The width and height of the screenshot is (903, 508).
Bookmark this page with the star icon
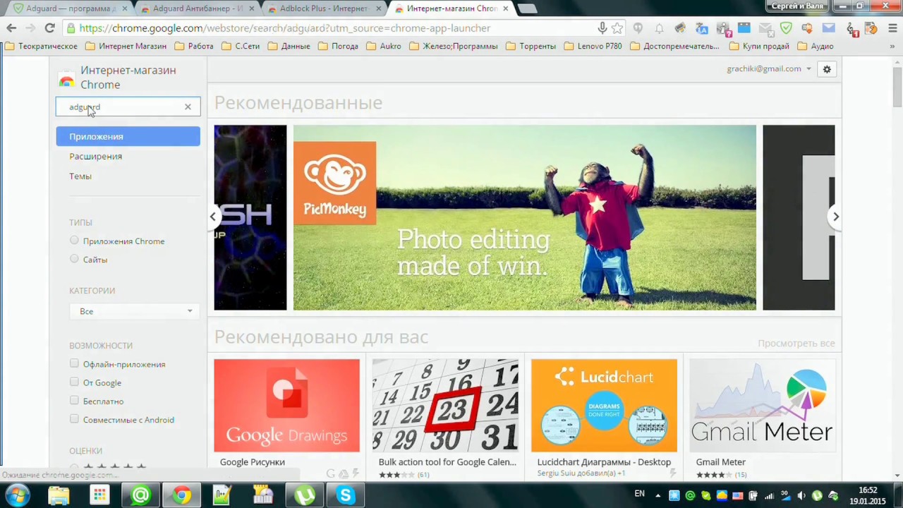click(x=617, y=28)
